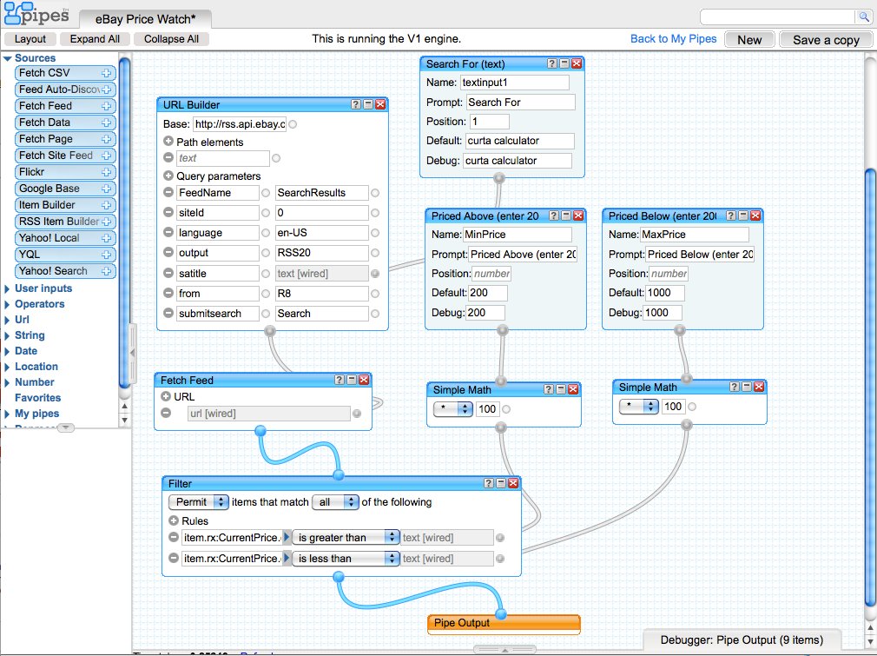This screenshot has width=877, height=656.
Task: Click the Base URL wiring terminal
Action: (x=293, y=124)
